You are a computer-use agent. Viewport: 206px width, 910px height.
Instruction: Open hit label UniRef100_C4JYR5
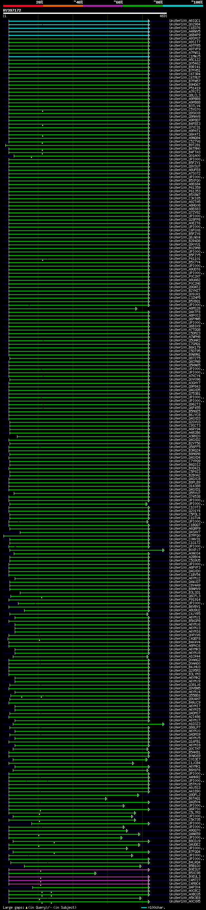pos(185,614)
